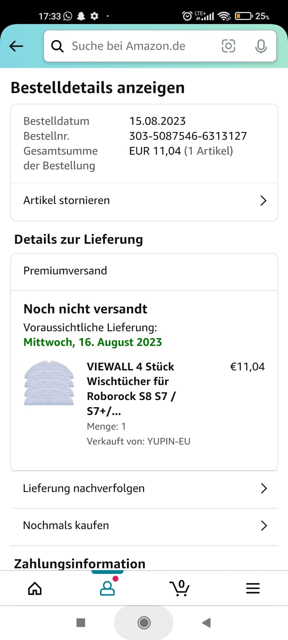Expand the Nochmals kaufen chevron
The height and width of the screenshot is (640, 288).
[x=264, y=526]
